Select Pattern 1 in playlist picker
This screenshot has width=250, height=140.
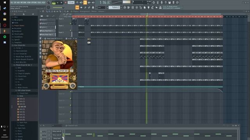pos(48,20)
